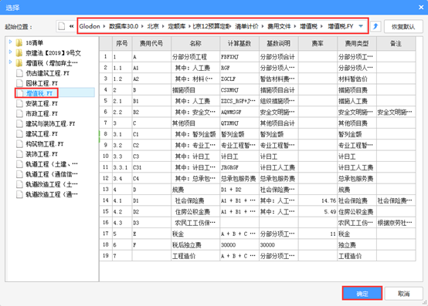Click the JRGRGF calculation base cell
Screen dimensions: 428x306
pos(239,167)
